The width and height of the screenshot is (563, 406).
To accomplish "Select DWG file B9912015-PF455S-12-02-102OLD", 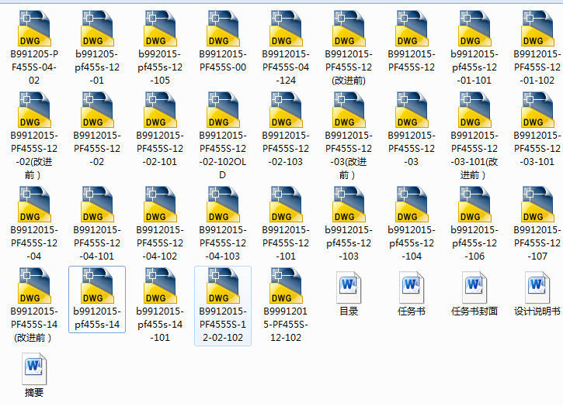I will point(223,136).
